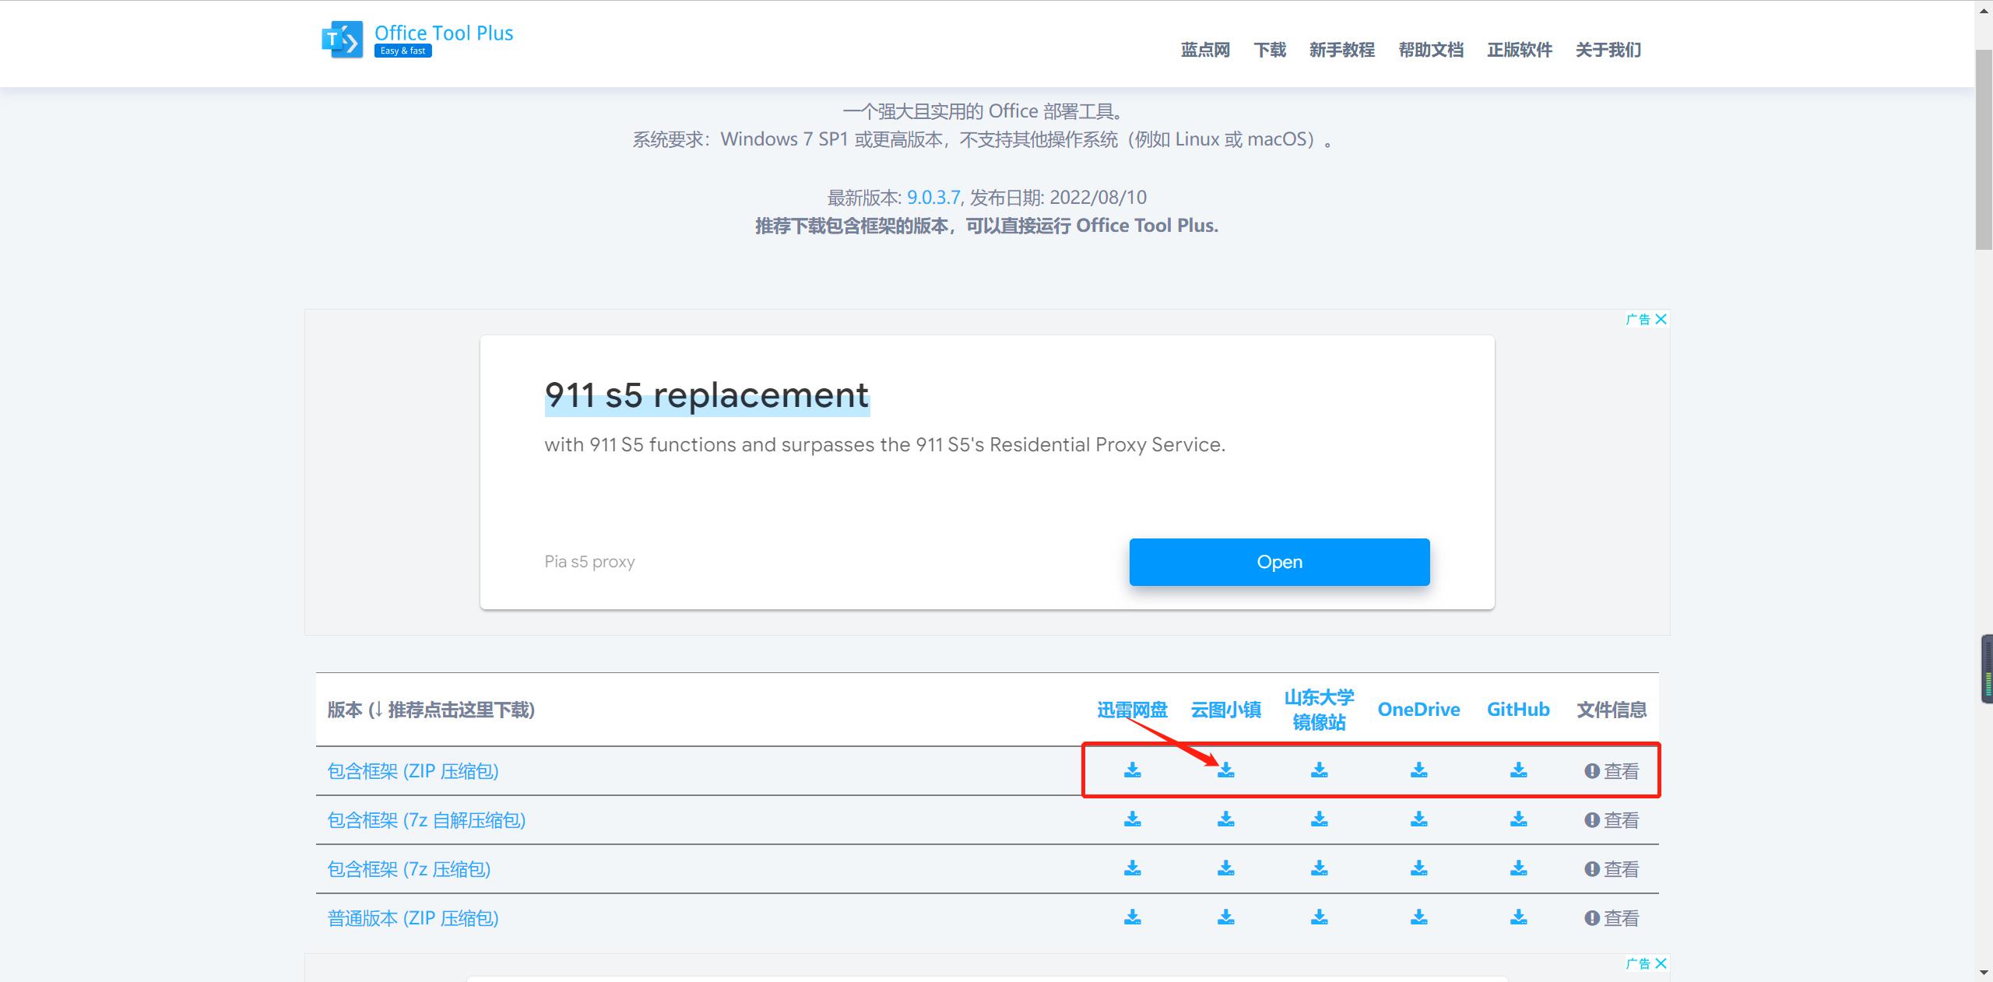Open the 包含框架 (ZIP 压缩包) link
Viewport: 1993px width, 982px height.
(413, 770)
